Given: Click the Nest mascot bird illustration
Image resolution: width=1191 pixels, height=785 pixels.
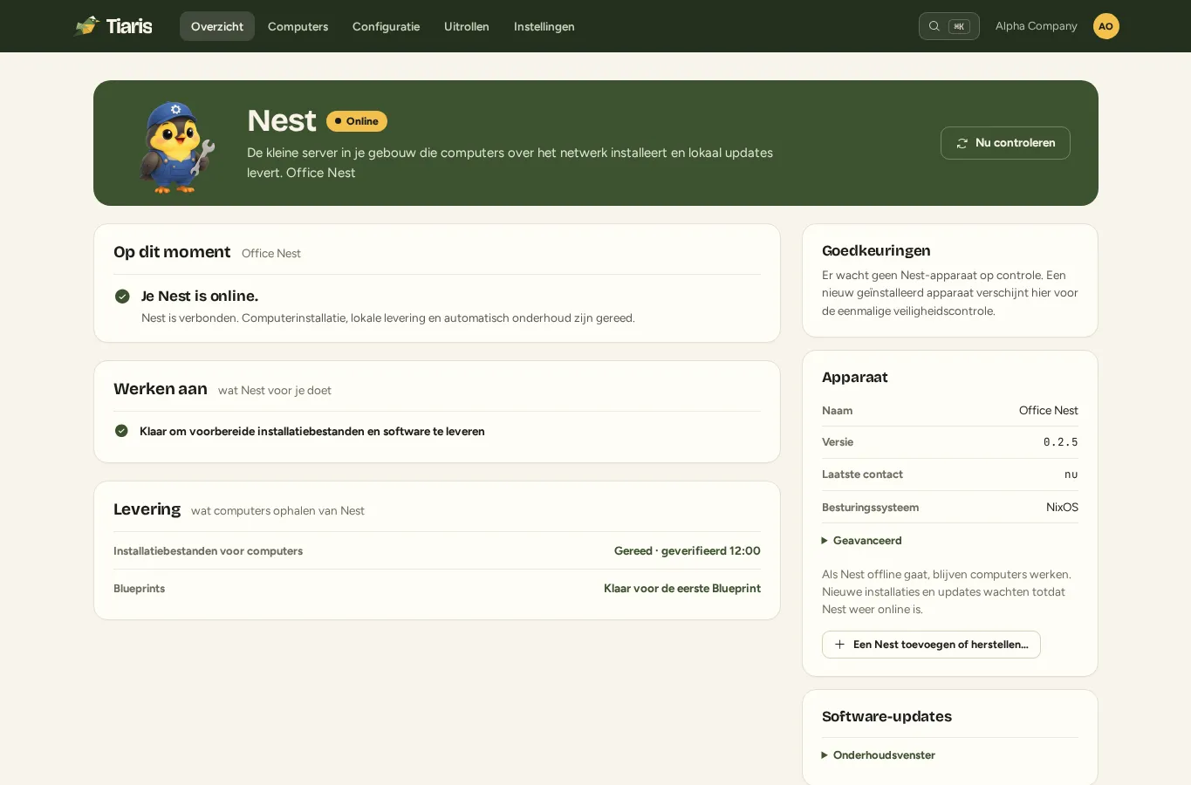Looking at the screenshot, I should (x=176, y=147).
